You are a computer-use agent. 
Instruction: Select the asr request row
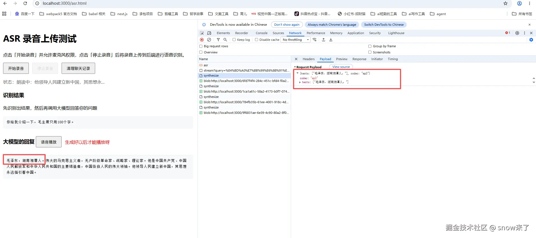[244, 65]
